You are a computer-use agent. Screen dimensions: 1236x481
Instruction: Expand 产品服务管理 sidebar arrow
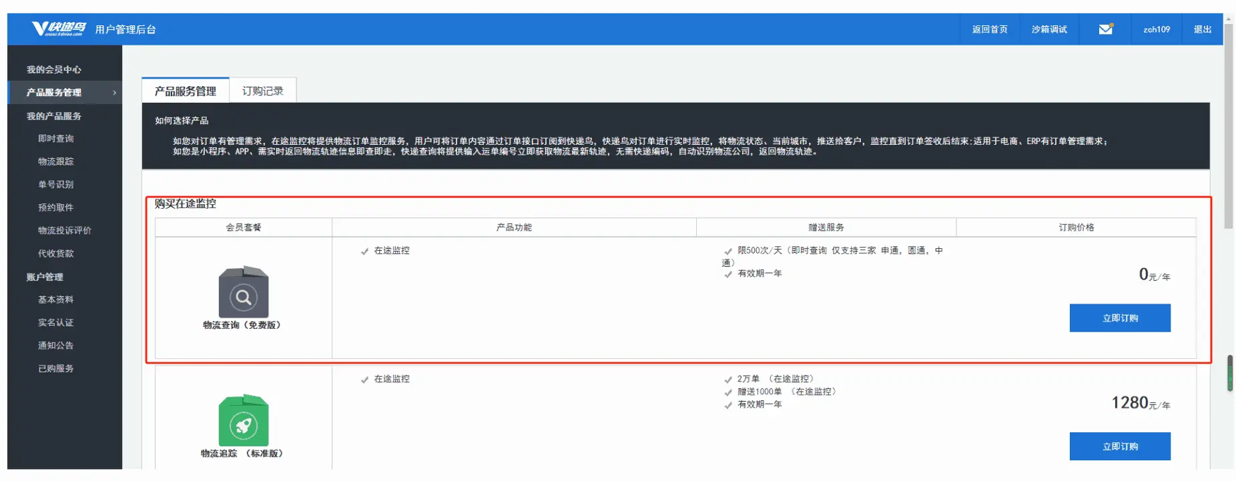pos(115,93)
